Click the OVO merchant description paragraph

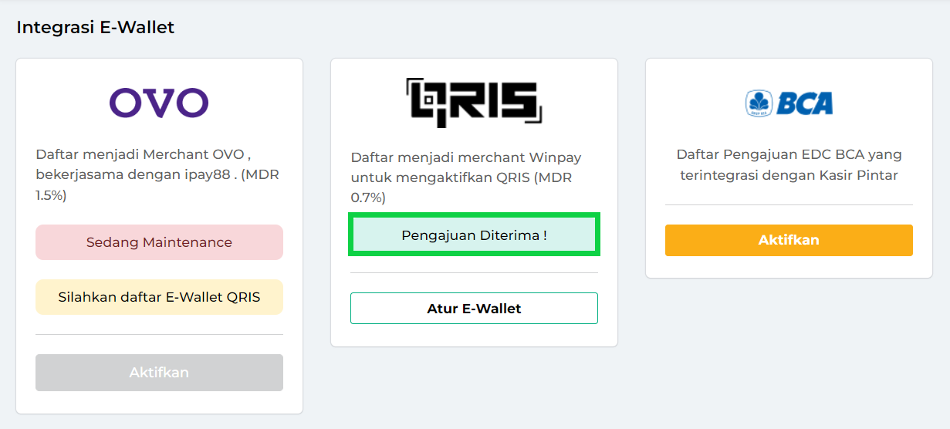click(157, 175)
